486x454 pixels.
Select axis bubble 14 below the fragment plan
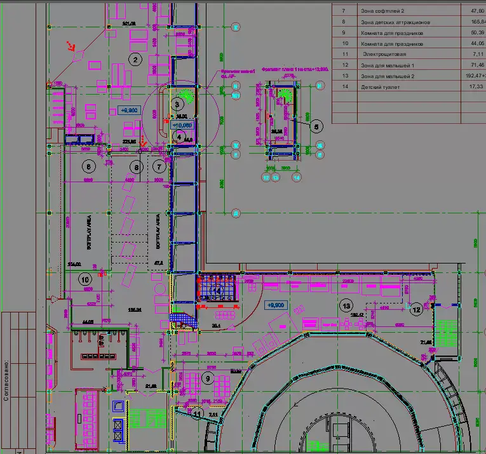point(297,178)
